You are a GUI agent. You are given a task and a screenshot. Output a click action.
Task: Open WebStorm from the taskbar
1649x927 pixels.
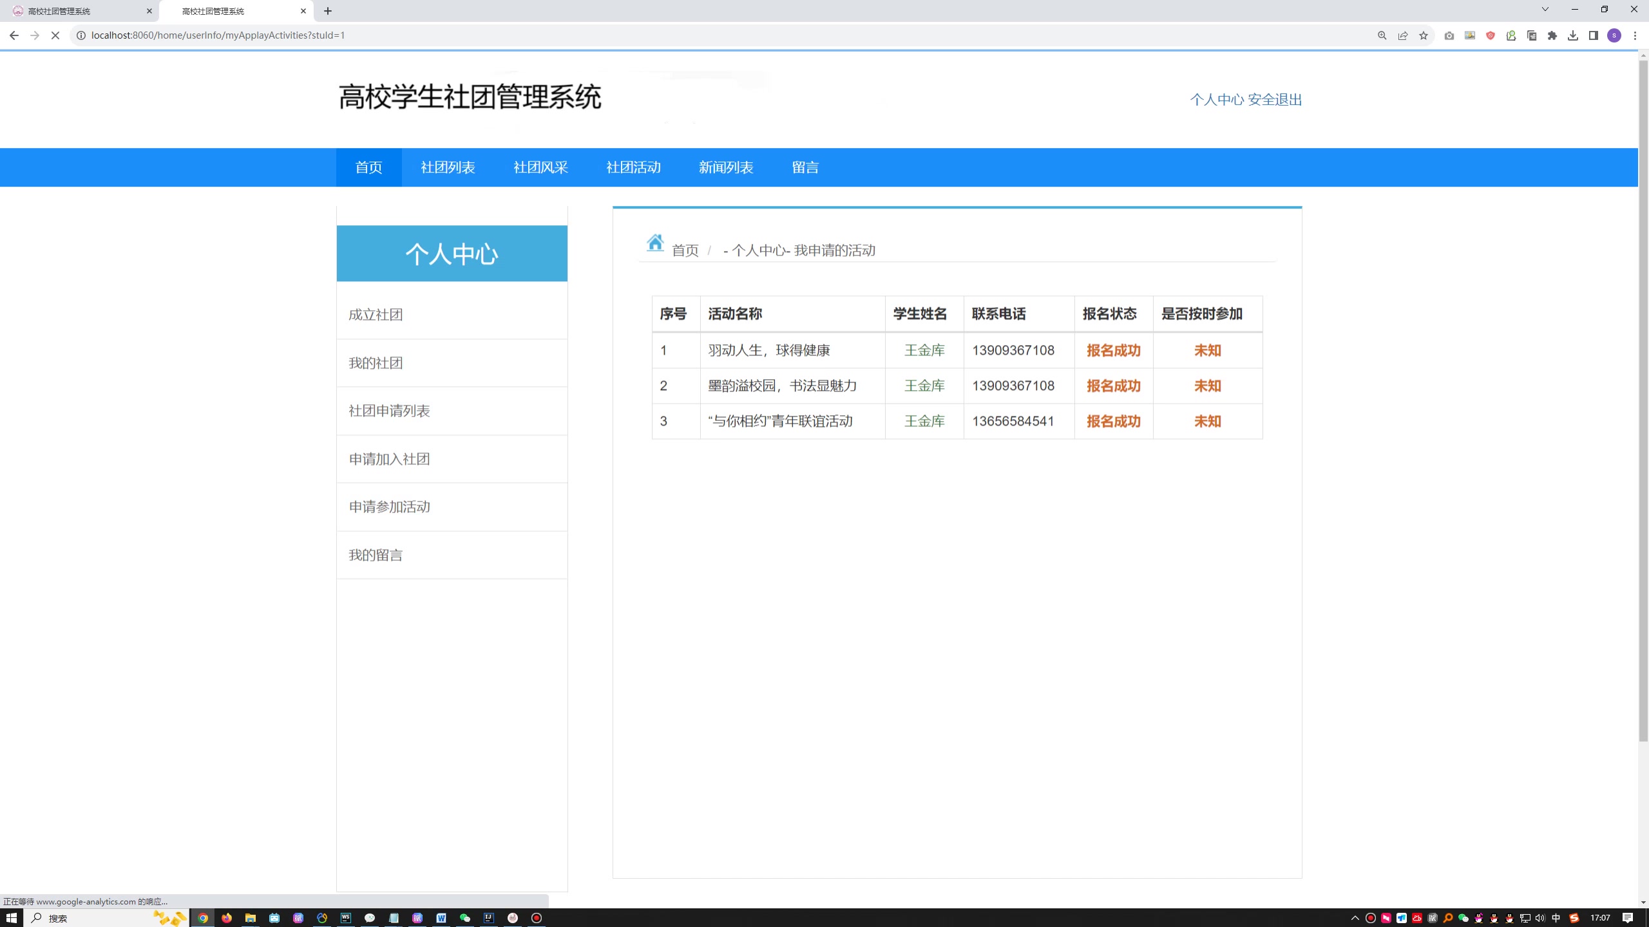click(346, 918)
